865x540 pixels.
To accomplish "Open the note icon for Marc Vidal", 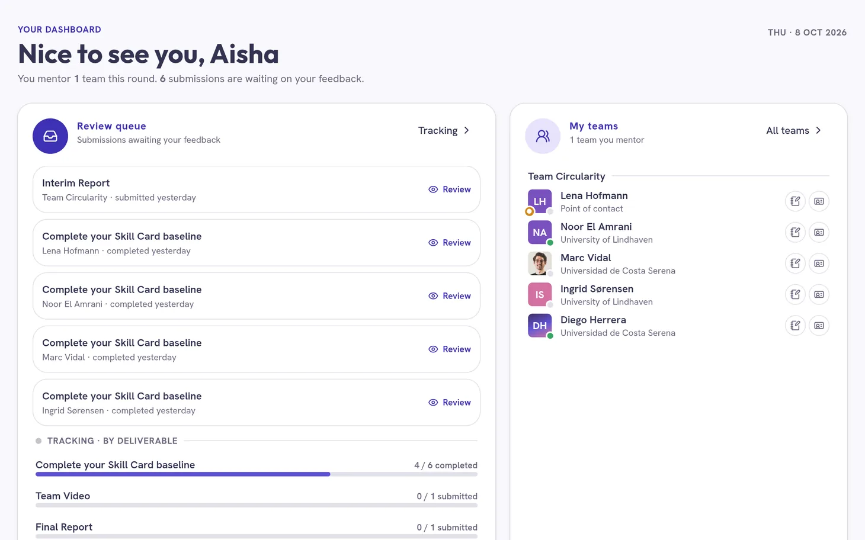I will click(795, 263).
